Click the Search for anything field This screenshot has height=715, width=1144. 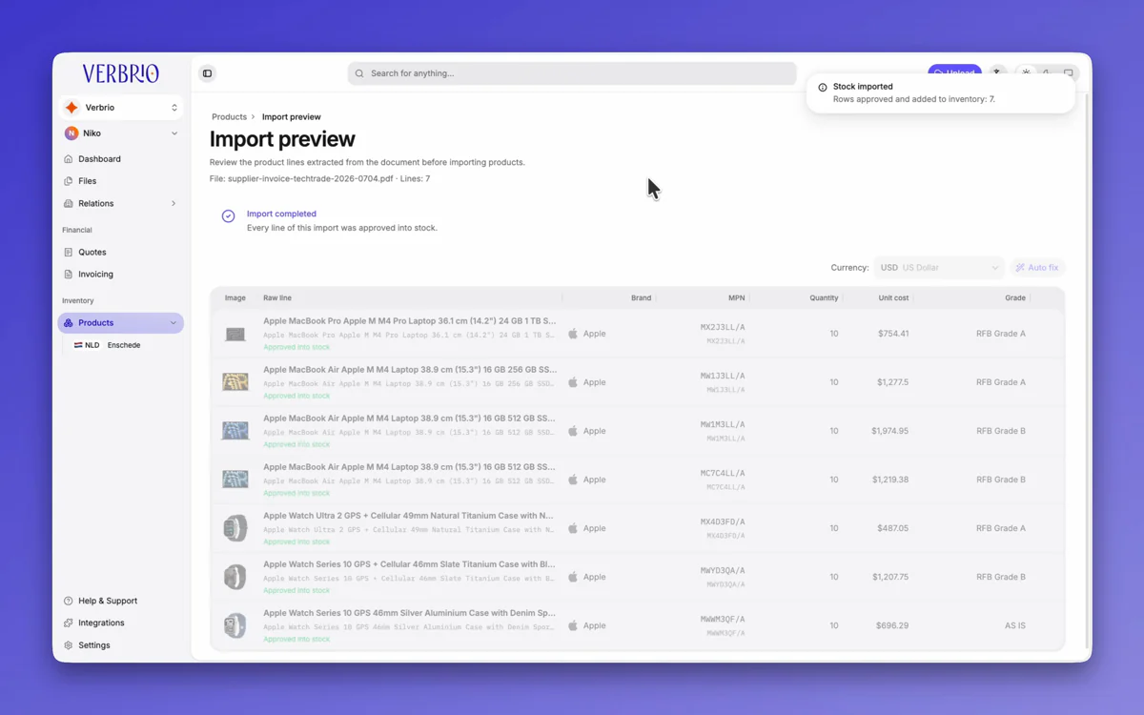pyautogui.click(x=572, y=73)
